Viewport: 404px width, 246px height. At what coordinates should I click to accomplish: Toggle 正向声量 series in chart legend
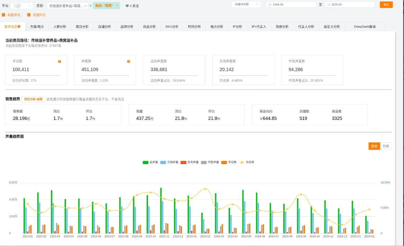[x=169, y=162]
